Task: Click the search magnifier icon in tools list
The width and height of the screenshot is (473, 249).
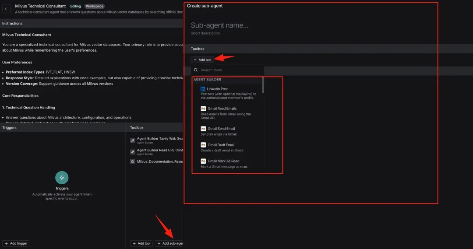Action: (x=196, y=70)
